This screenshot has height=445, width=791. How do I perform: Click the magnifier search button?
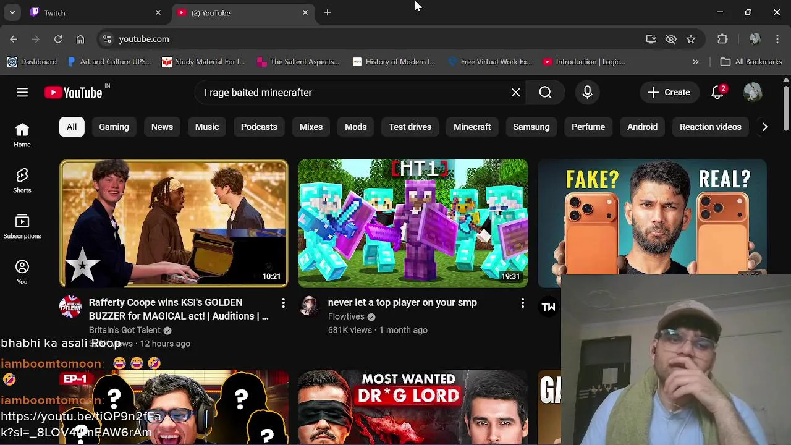(545, 93)
